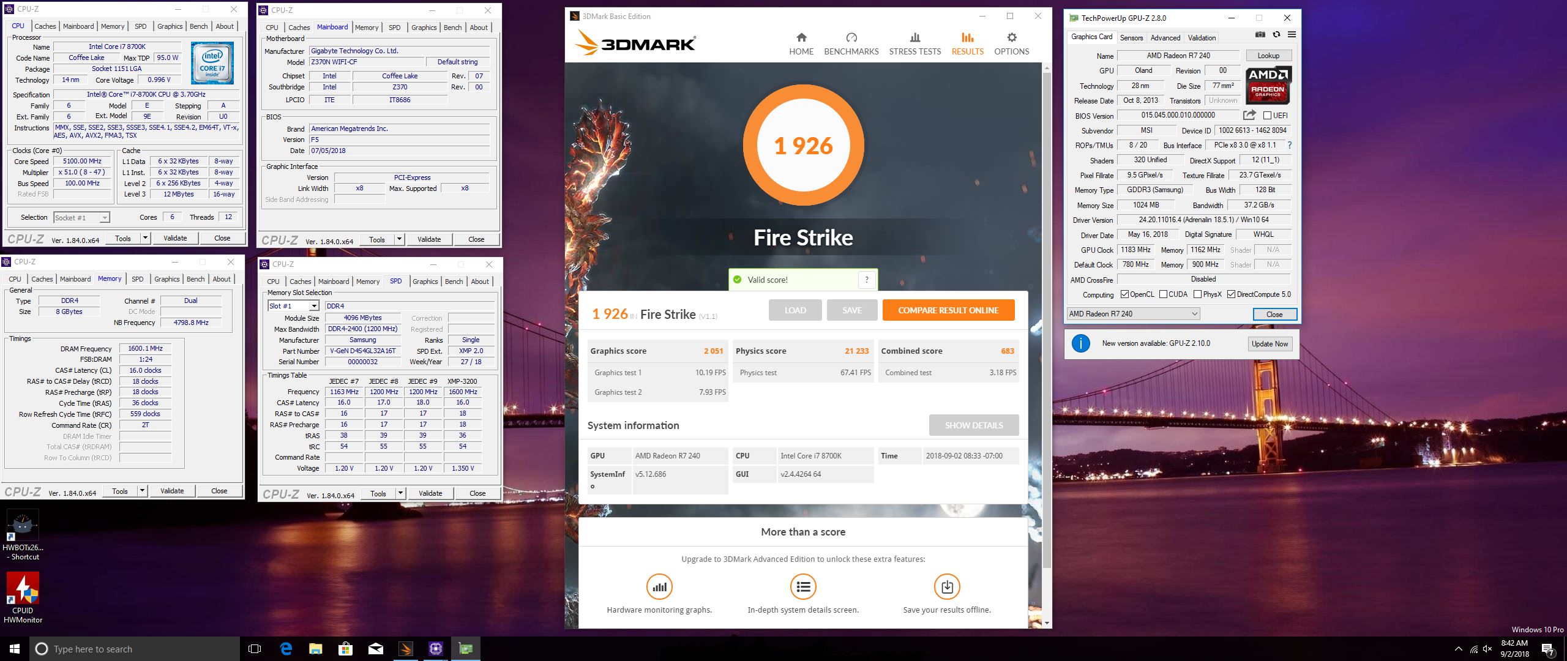1567x661 pixels.
Task: Click Validate in CPU-Z CPU window
Action: pos(175,238)
